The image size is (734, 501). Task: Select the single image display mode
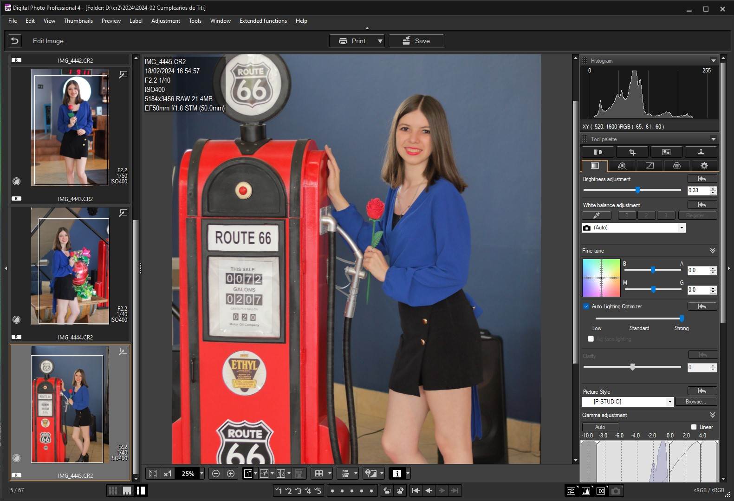click(248, 474)
